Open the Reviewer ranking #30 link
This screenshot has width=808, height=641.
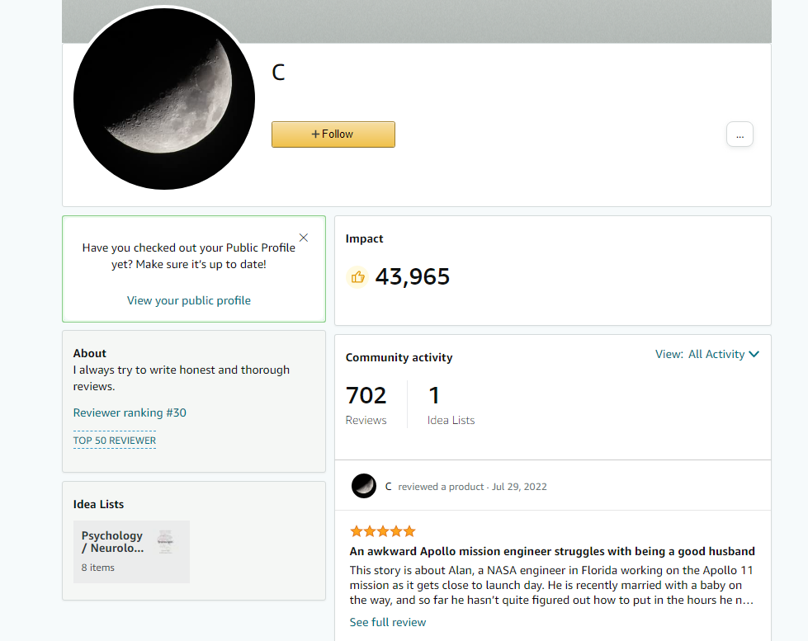click(130, 412)
